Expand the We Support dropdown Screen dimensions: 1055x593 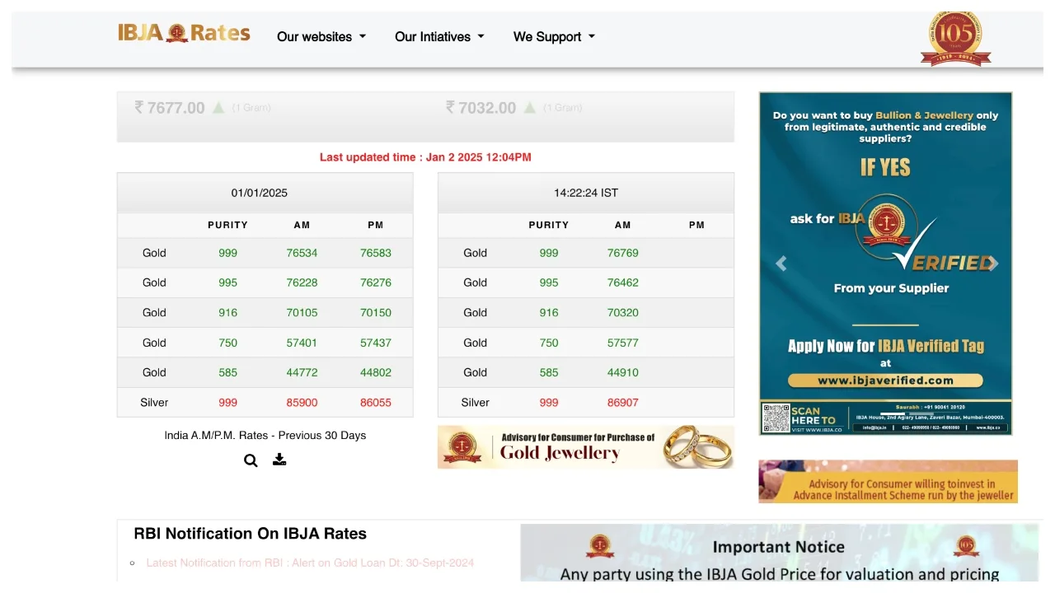tap(554, 36)
